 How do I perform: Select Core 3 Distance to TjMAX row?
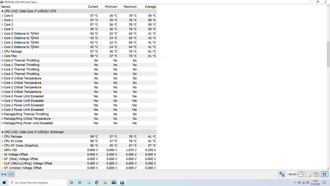pyautogui.click(x=78, y=47)
